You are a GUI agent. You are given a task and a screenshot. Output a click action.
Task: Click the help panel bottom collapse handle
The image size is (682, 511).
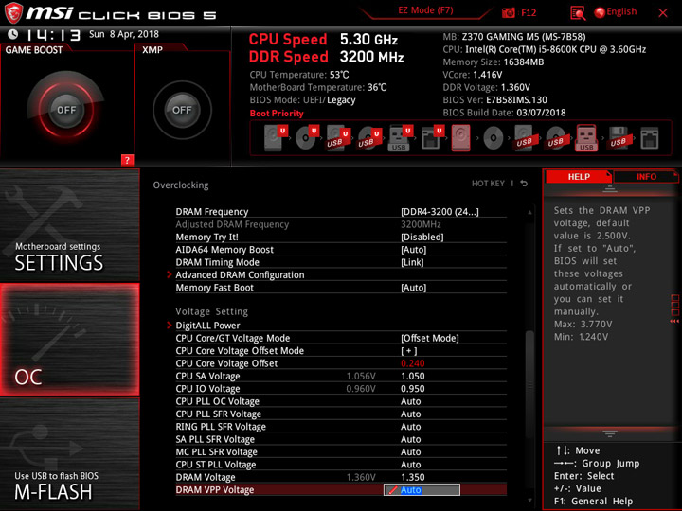coord(610,433)
